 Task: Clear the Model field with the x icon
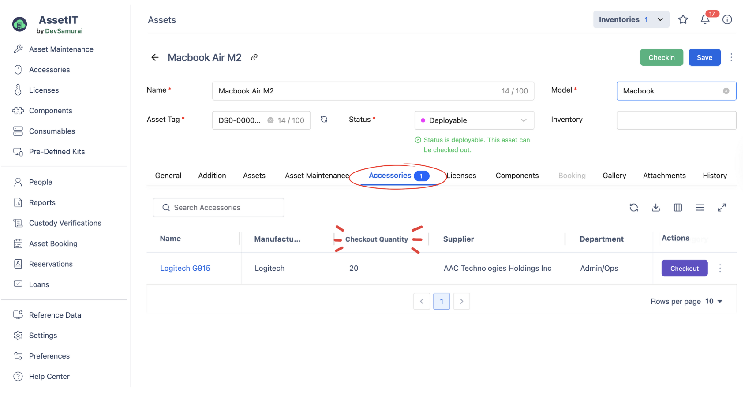726,91
